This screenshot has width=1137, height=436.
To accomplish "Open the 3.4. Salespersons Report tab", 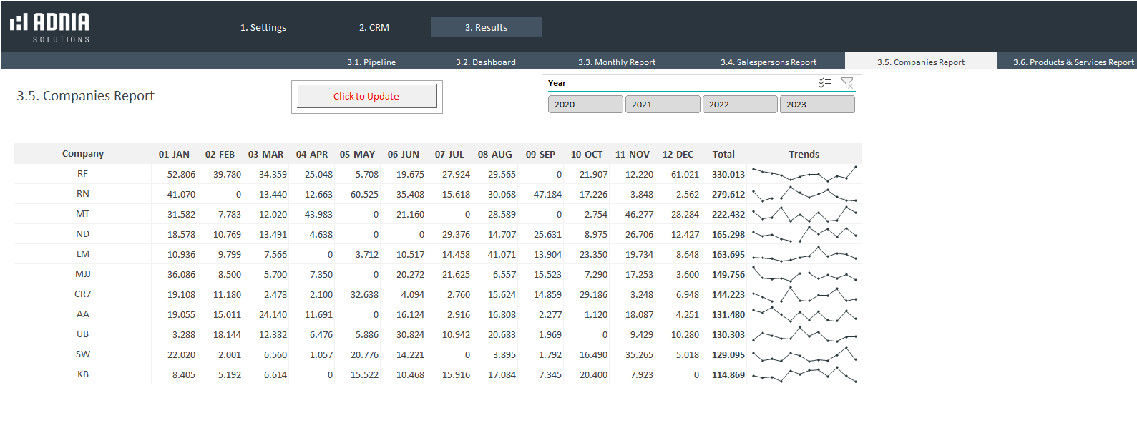I will [768, 62].
